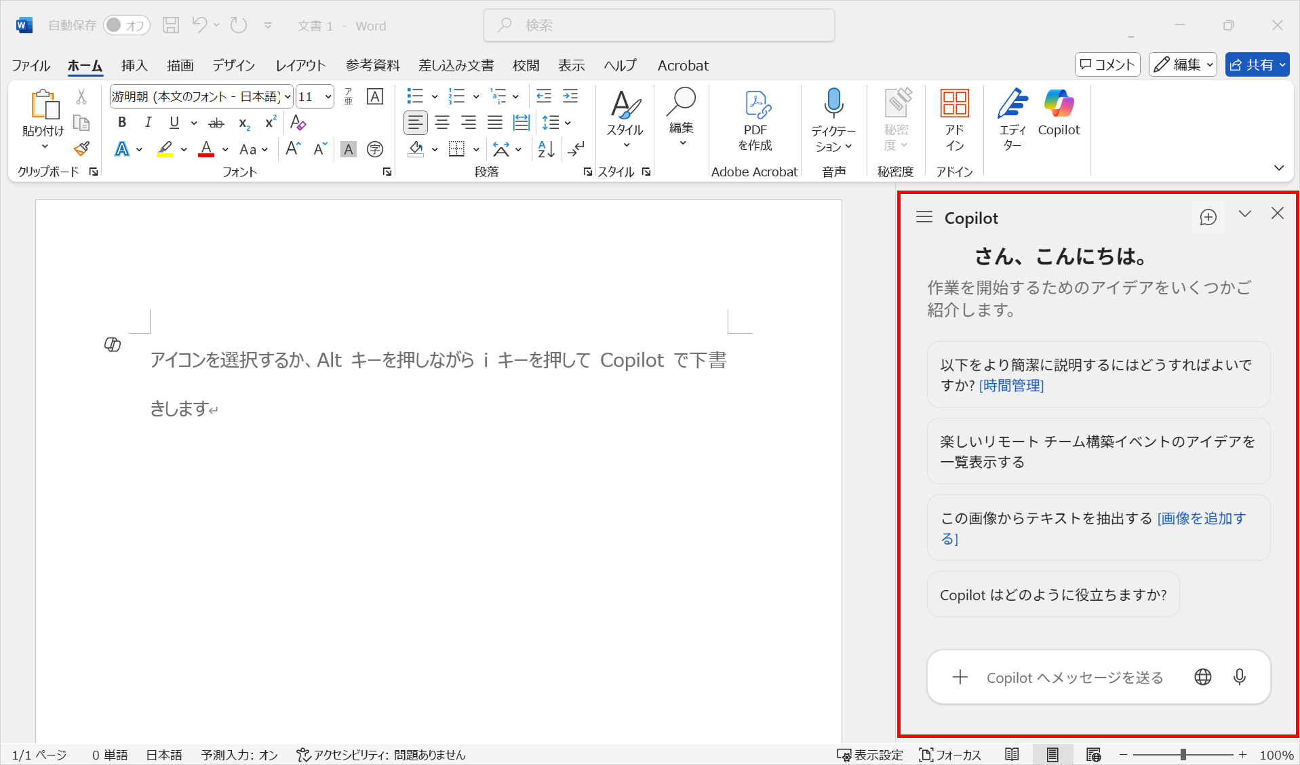Adjust the zoom slider handle
1300x765 pixels.
click(1183, 755)
